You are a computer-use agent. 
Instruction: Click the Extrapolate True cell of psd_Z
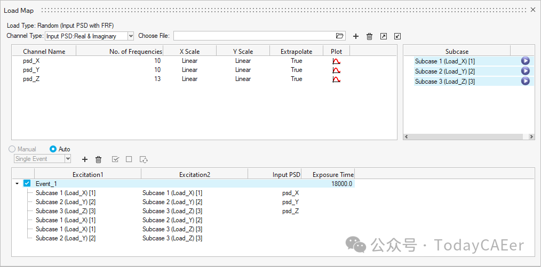point(297,79)
